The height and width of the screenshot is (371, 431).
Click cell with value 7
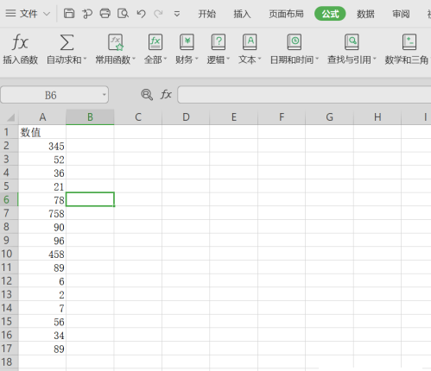(x=42, y=308)
